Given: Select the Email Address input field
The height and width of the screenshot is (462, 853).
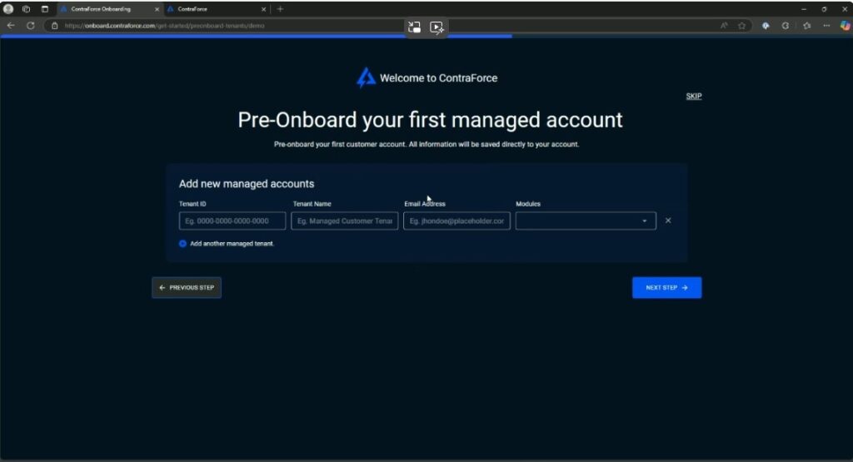Looking at the screenshot, I should (x=456, y=221).
